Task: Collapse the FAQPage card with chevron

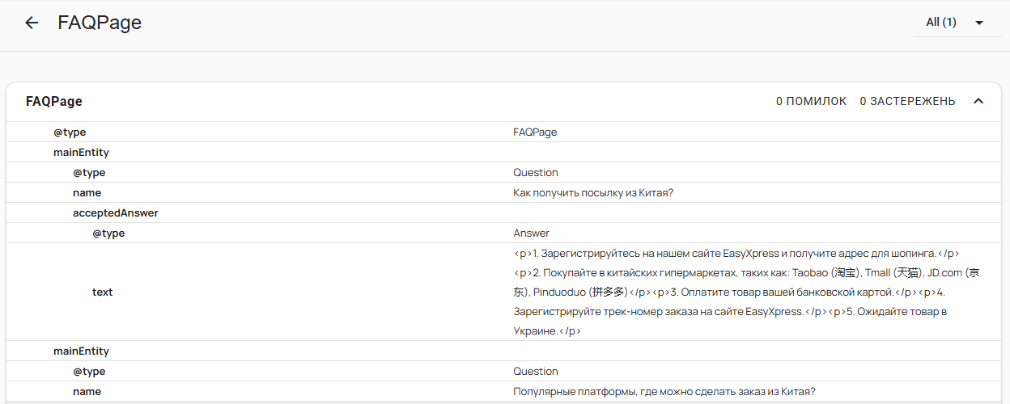Action: (978, 101)
